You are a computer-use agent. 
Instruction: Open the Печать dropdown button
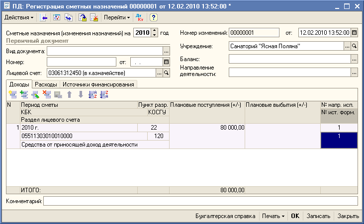tap(274, 216)
